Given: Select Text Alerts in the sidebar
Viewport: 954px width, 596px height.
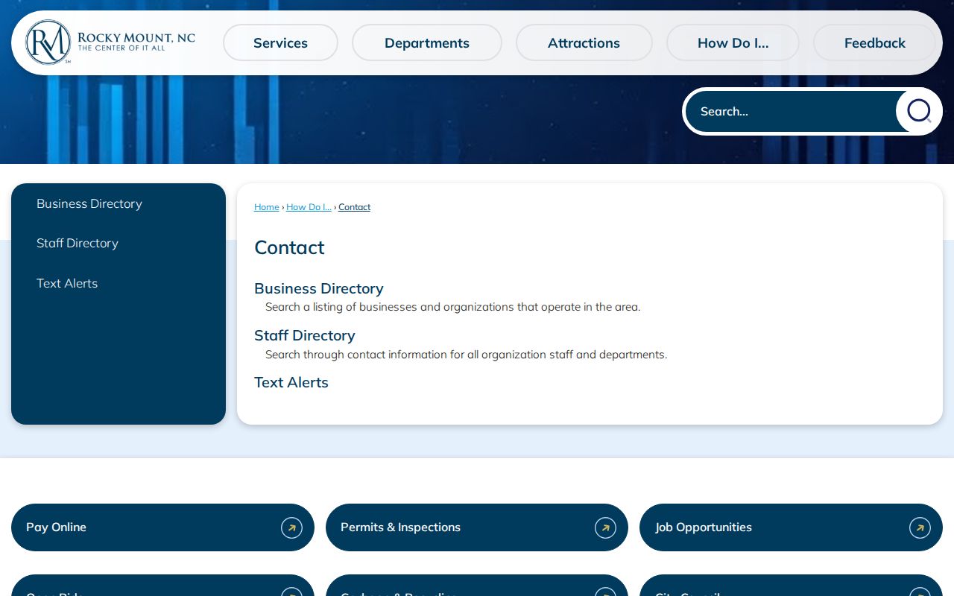Looking at the screenshot, I should click(67, 283).
